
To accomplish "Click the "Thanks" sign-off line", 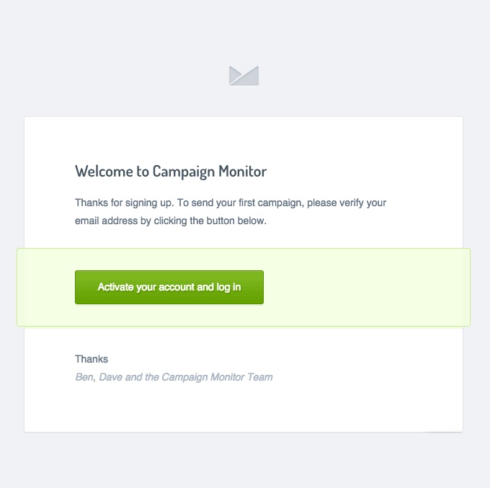I will click(92, 359).
